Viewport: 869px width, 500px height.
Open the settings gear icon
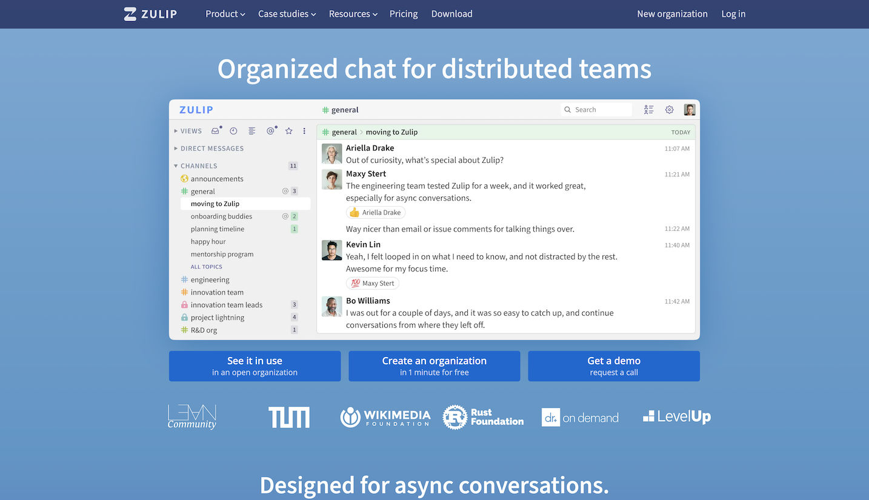click(x=670, y=110)
